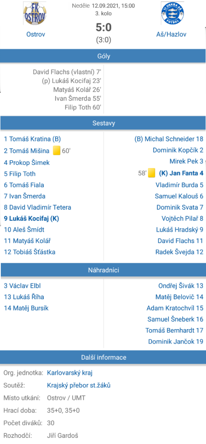Open goalkeeper Tomáš Kratina profile
This screenshot has width=206, height=444.
[x=32, y=139]
